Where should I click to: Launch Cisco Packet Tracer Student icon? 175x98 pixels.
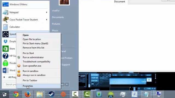5,20
